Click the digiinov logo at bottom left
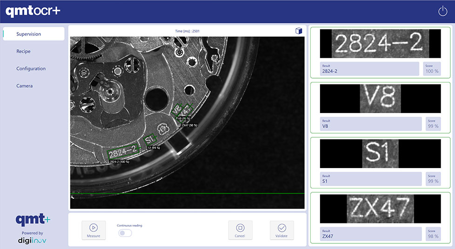The width and height of the screenshot is (455, 249). click(33, 241)
